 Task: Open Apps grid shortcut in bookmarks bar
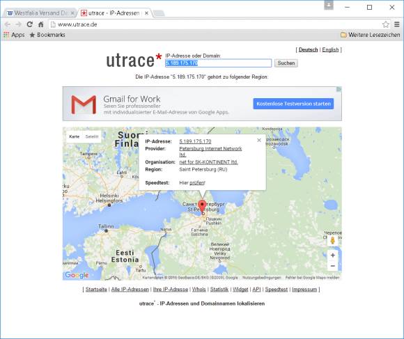pos(14,35)
